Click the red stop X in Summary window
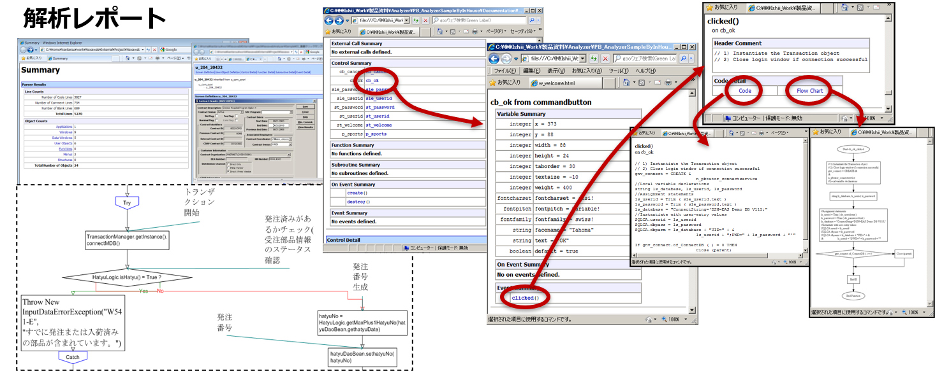Viewport: 935px width, 371px height. [x=155, y=50]
